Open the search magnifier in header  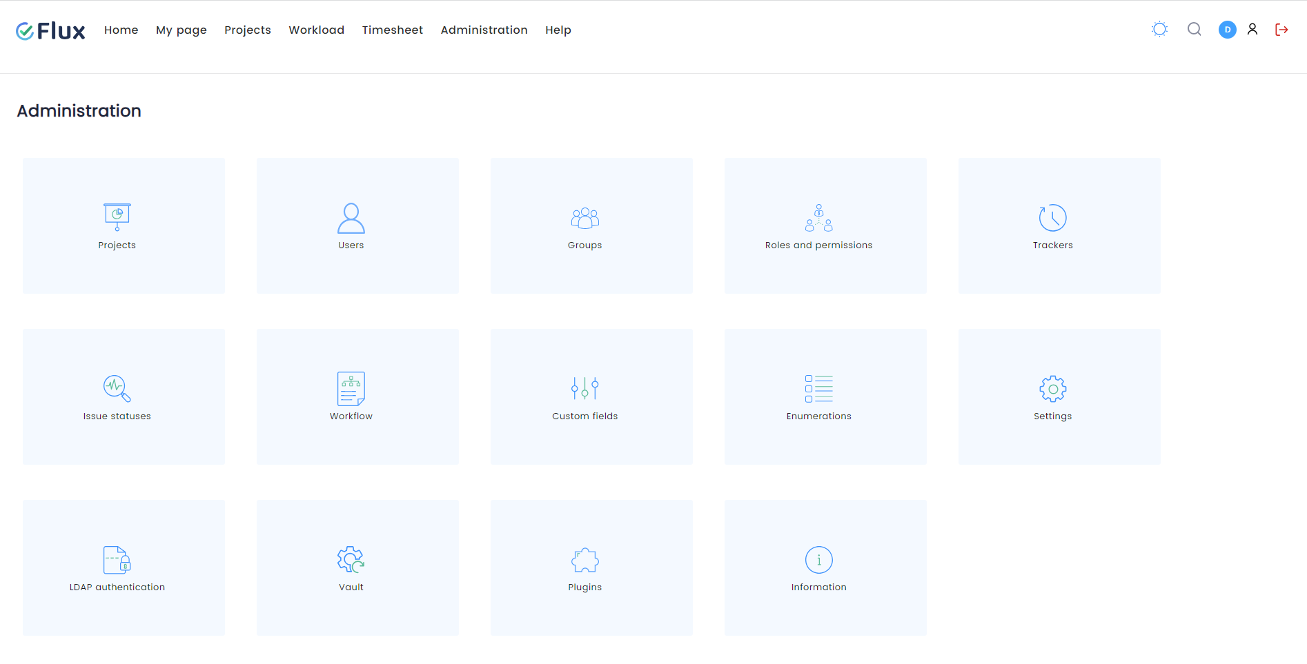click(x=1194, y=29)
